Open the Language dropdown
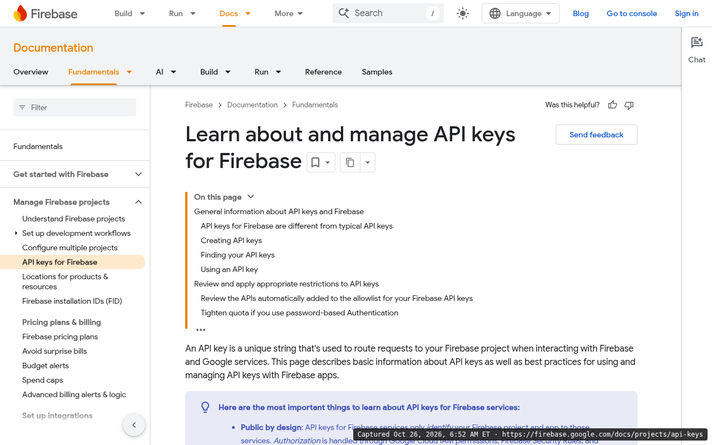The height and width of the screenshot is (445, 712). coord(521,13)
